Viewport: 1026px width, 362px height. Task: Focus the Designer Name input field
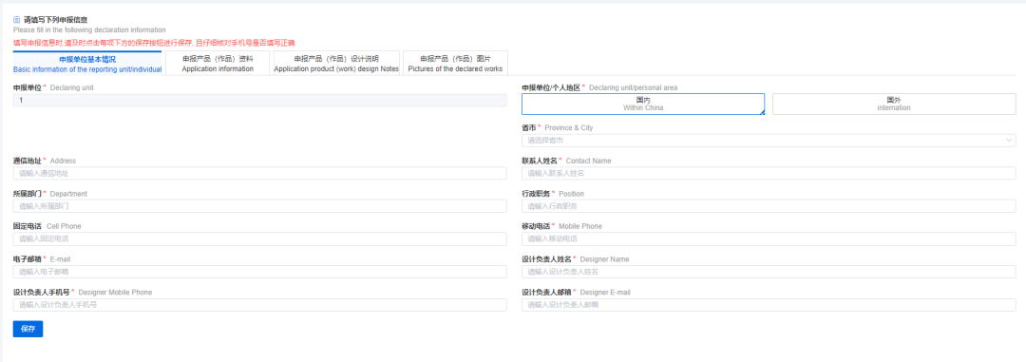(769, 272)
